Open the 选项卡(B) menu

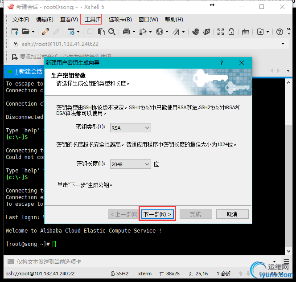pyautogui.click(x=120, y=20)
